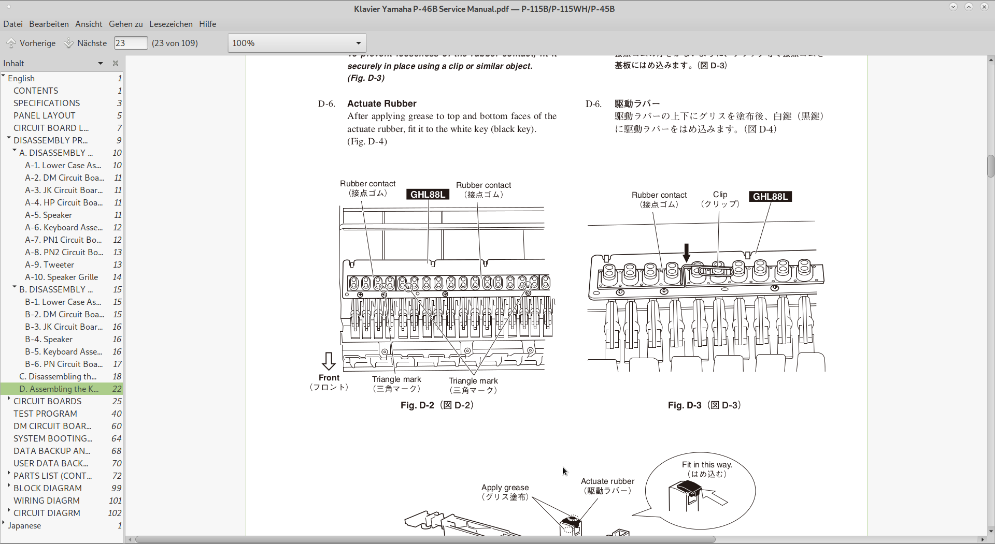Select highlighted D. Assembling the K... entry

coord(62,389)
